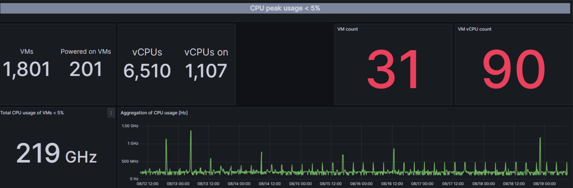Click the VM count panel title

[x=347, y=29]
